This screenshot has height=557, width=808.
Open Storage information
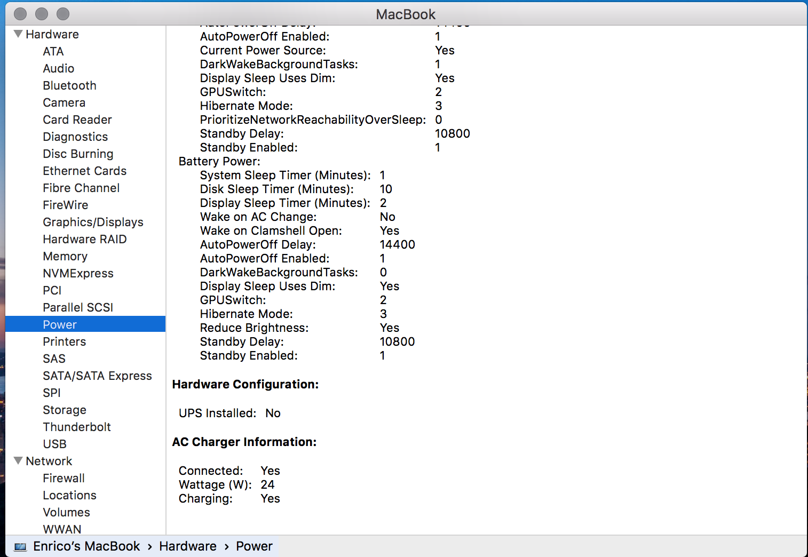(65, 410)
